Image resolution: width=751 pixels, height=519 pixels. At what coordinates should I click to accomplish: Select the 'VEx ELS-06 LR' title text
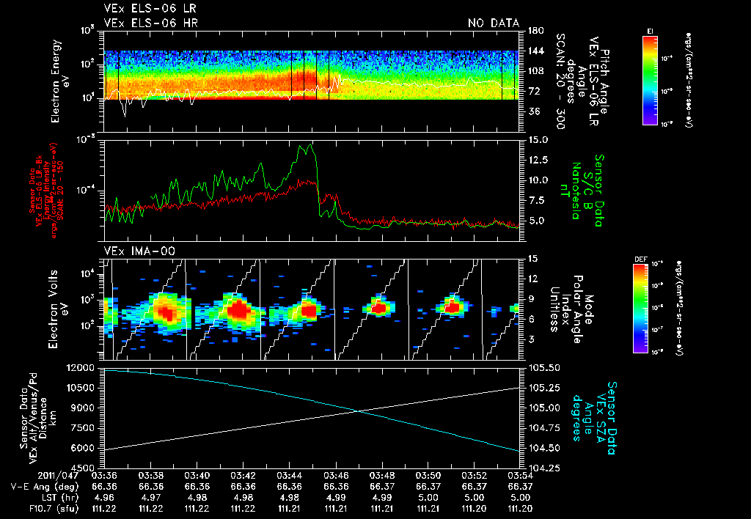click(150, 9)
